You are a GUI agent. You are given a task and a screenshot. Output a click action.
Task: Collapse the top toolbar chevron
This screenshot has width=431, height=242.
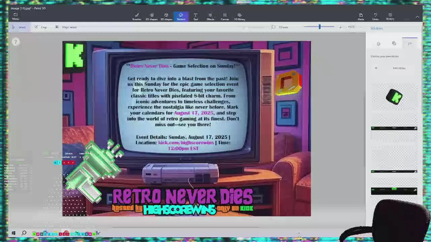[417, 17]
